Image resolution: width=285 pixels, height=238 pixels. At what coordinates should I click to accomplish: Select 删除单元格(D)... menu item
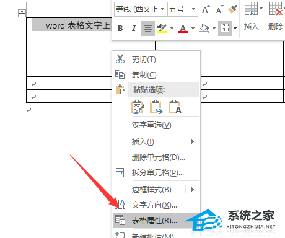[156, 157]
